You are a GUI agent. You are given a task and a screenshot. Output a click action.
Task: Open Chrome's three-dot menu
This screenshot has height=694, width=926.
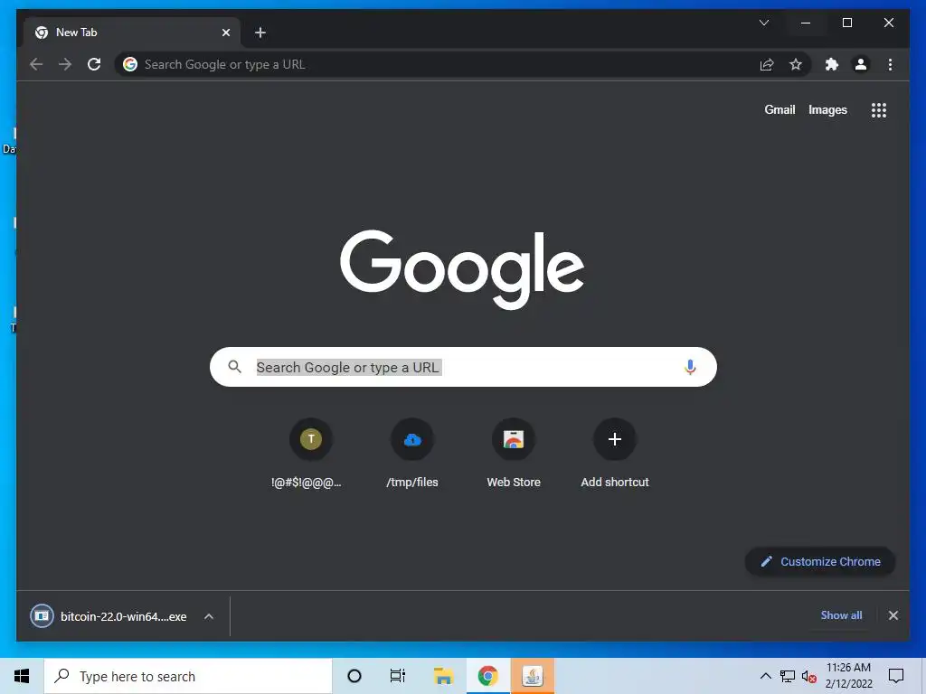click(x=890, y=64)
